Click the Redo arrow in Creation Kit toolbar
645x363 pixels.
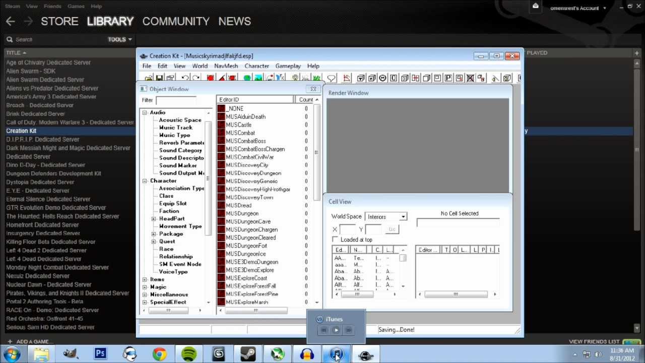point(196,78)
